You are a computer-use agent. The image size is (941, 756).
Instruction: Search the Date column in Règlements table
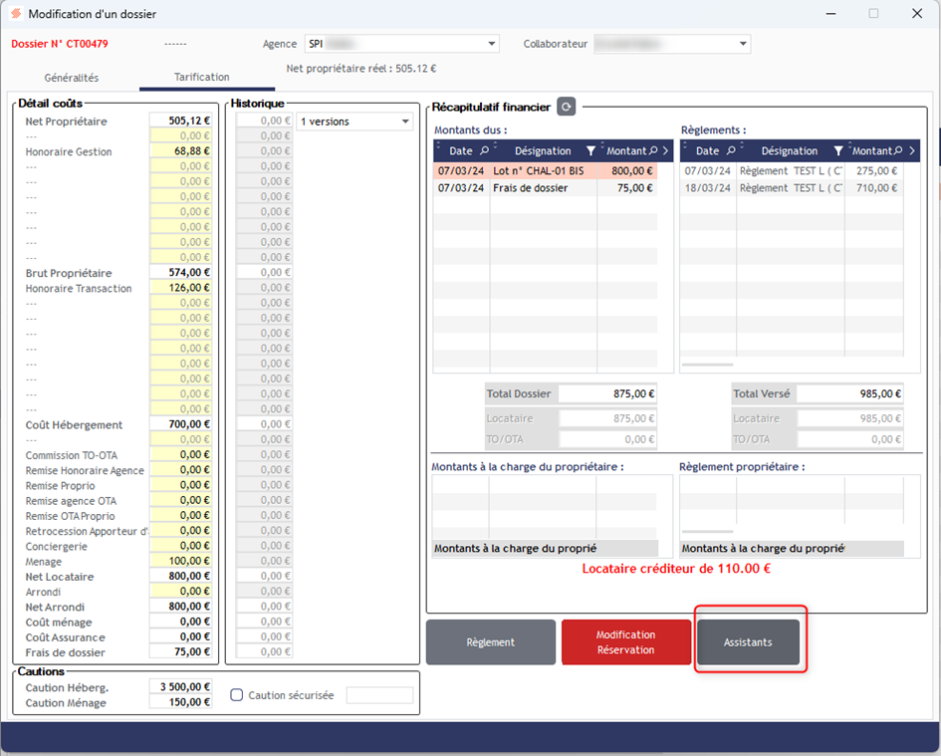730,150
